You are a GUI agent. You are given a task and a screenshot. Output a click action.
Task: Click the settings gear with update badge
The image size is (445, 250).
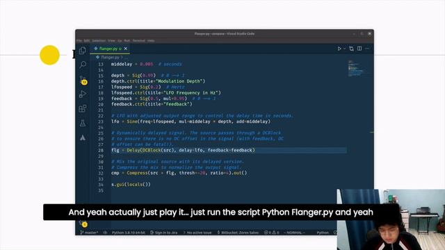click(83, 224)
